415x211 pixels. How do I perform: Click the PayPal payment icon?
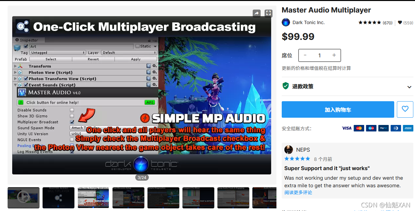[x=383, y=128]
